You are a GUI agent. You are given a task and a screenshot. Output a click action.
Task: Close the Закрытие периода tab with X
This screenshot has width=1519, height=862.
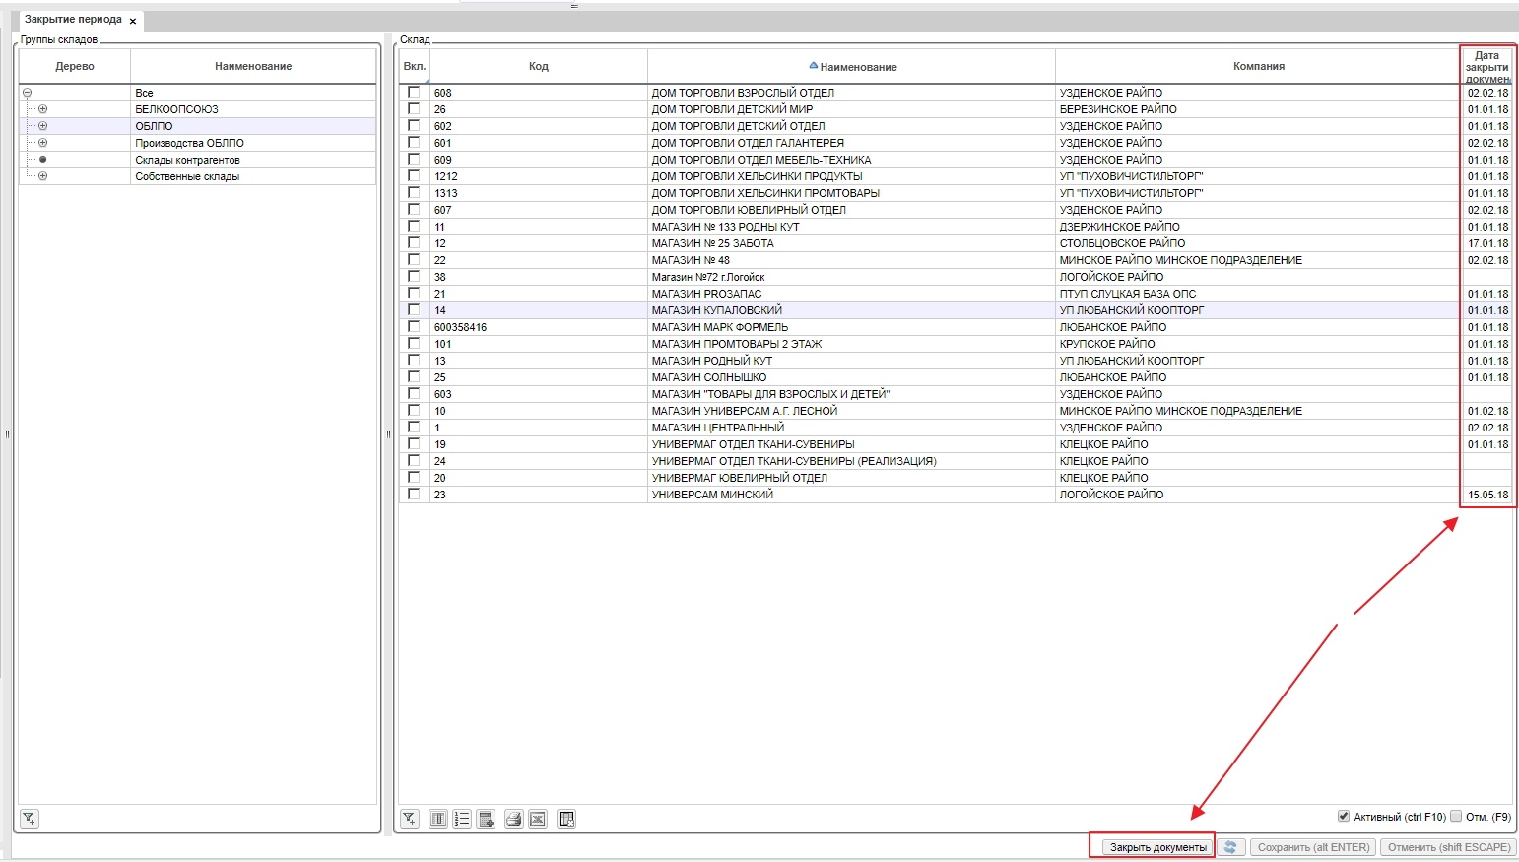click(x=133, y=21)
